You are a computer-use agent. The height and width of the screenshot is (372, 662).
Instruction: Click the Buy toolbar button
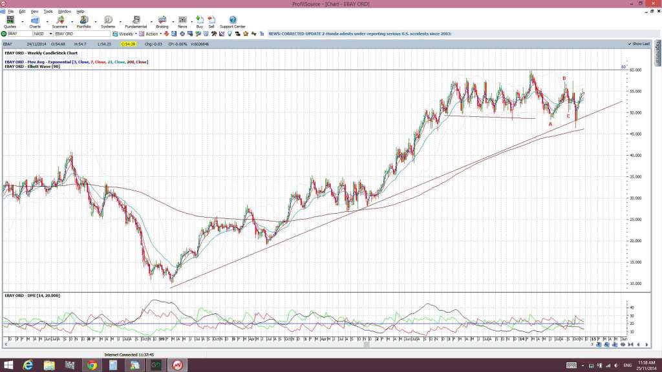[x=200, y=22]
